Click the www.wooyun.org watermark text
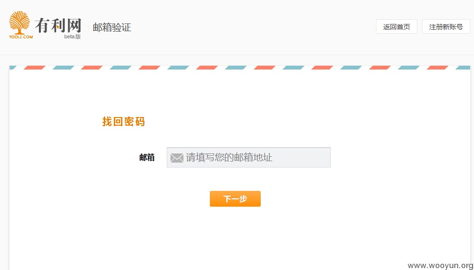 point(440,266)
